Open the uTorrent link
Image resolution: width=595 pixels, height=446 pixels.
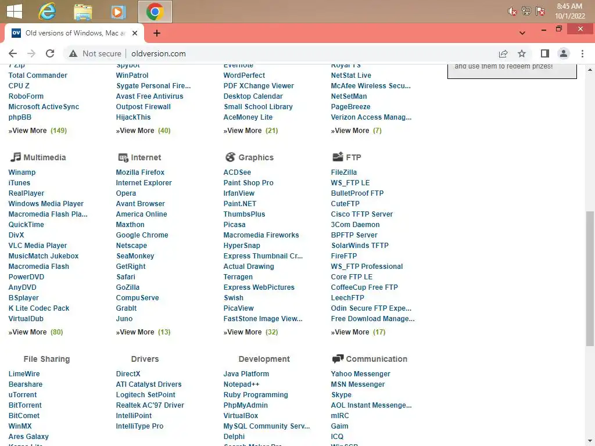point(23,394)
